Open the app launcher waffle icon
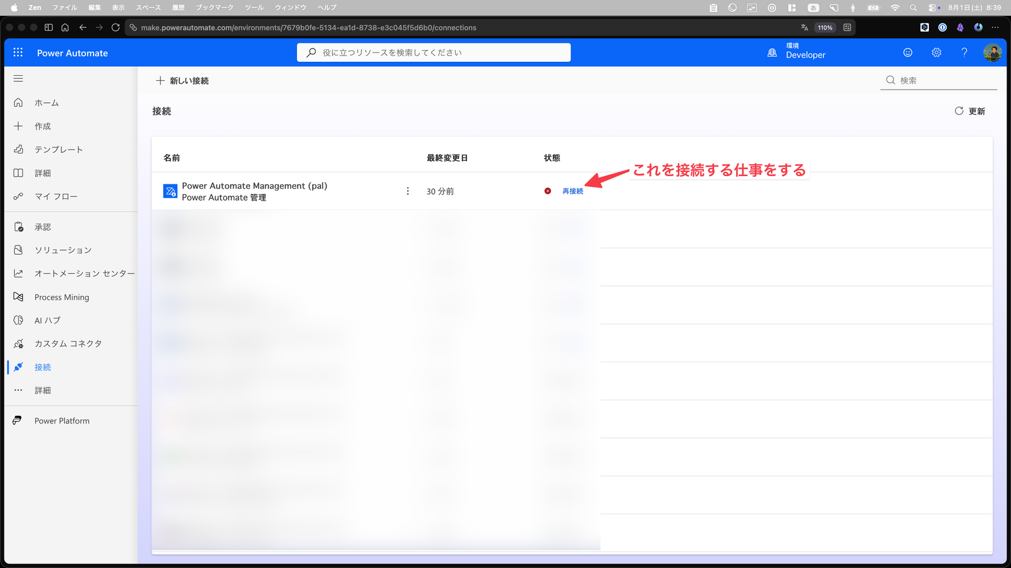The height and width of the screenshot is (568, 1011). [x=18, y=52]
